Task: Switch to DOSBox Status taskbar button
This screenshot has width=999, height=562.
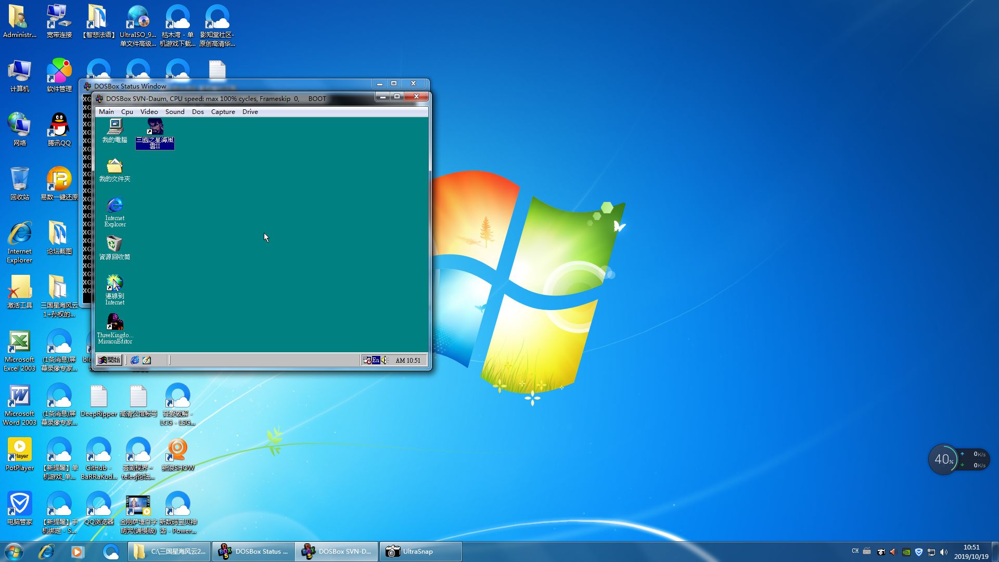Action: 253,552
